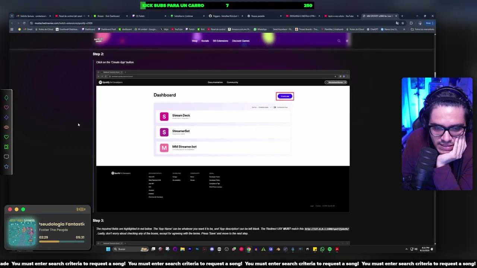Screen dimensions: 477x268
Task: Open the Shop menu item
Action: point(195,41)
